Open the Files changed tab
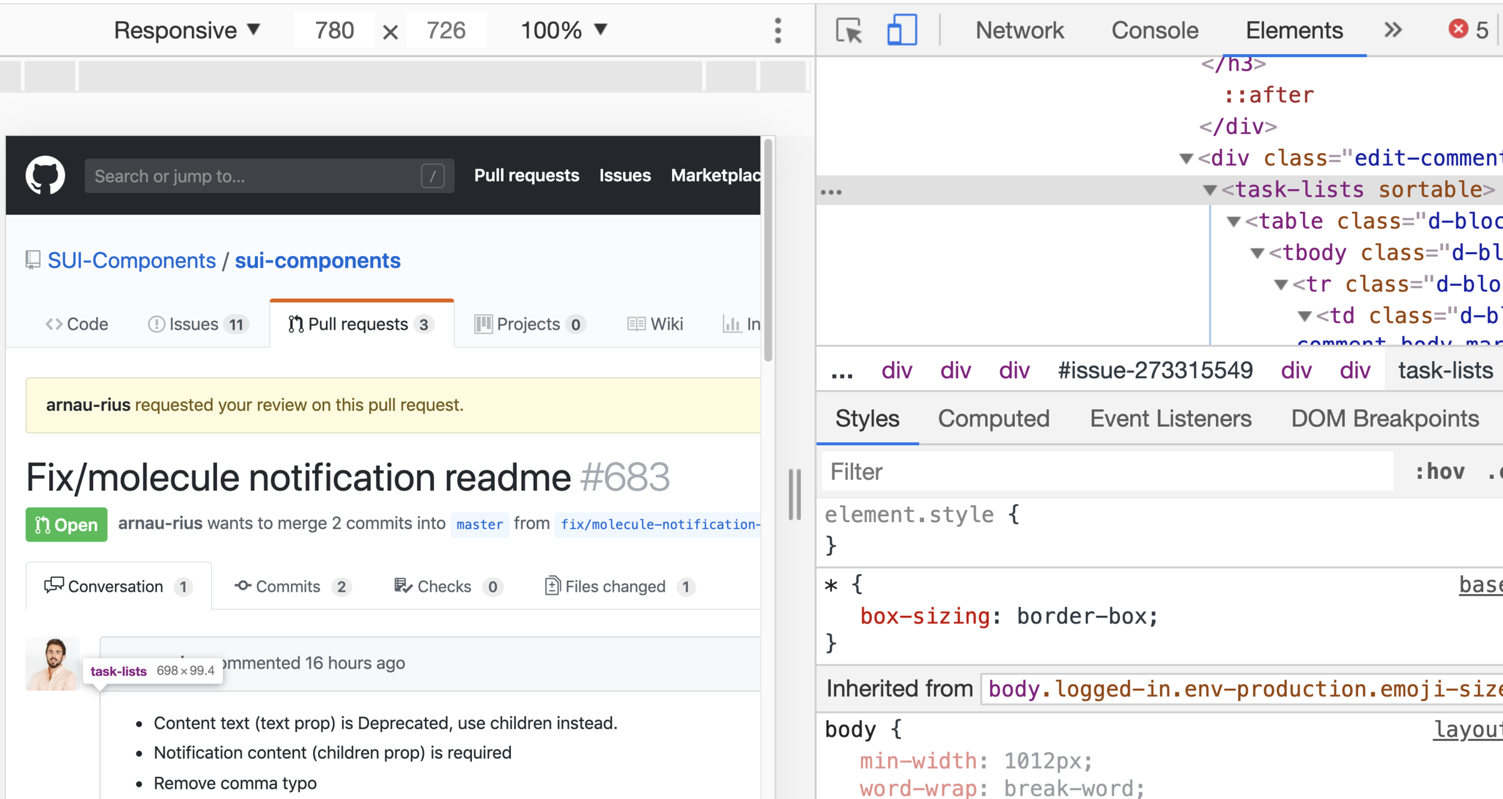This screenshot has height=799, width=1503. tap(614, 586)
